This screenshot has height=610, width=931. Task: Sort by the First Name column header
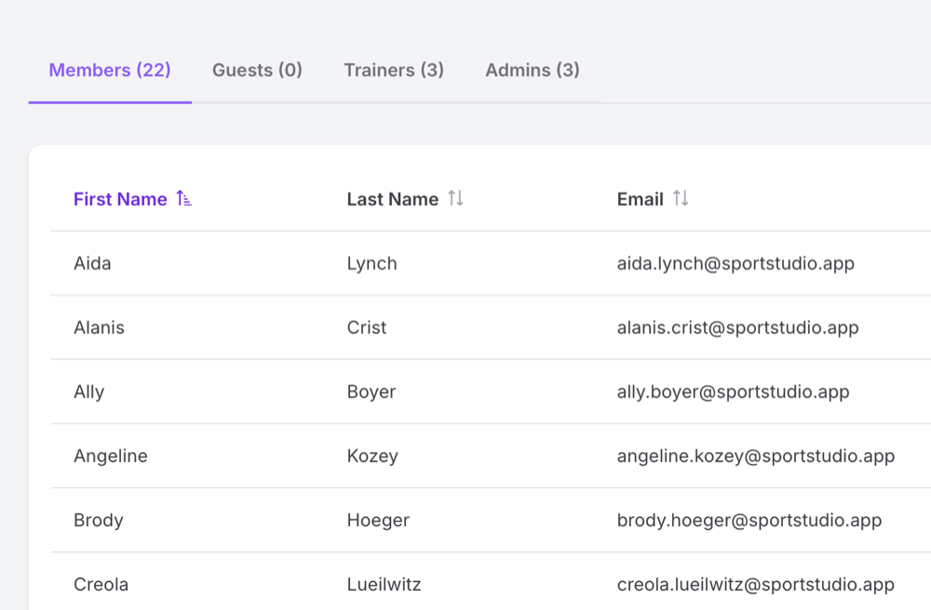point(120,199)
